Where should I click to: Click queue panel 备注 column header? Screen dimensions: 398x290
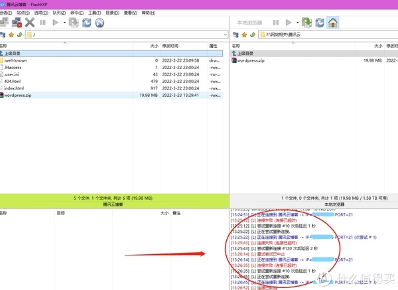(x=176, y=213)
